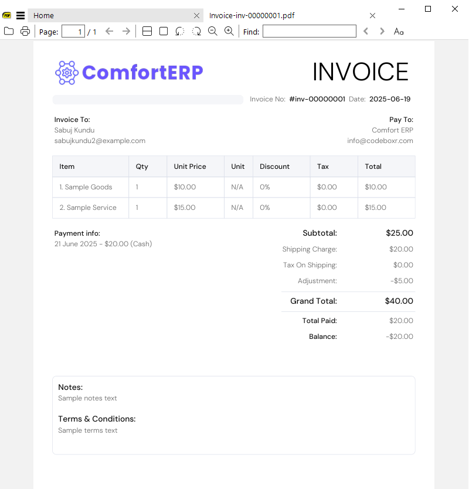The image size is (469, 489).
Task: Click the Balance value -$20.00
Action: click(x=399, y=337)
